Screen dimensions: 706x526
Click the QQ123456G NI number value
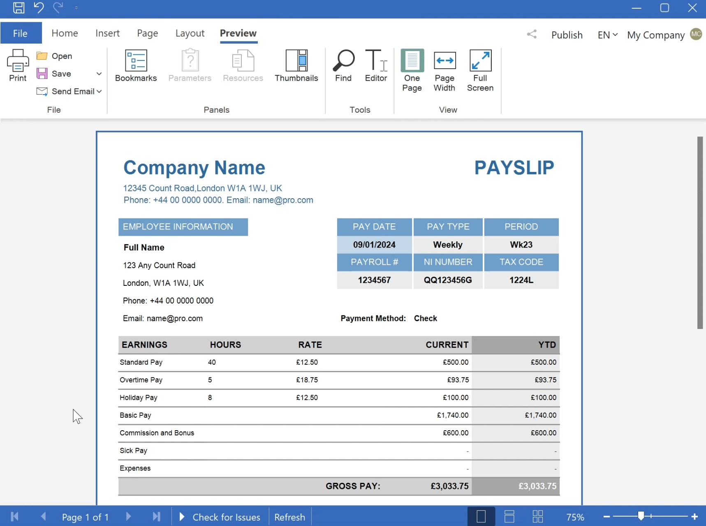coord(448,280)
